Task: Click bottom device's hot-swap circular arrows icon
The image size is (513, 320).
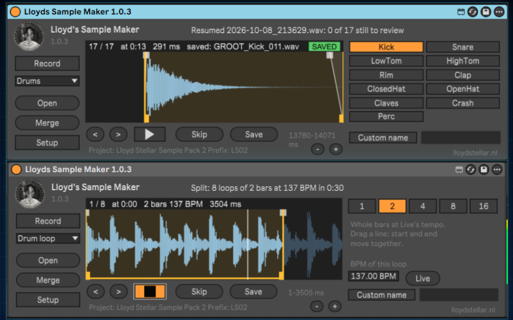Action: (x=470, y=169)
